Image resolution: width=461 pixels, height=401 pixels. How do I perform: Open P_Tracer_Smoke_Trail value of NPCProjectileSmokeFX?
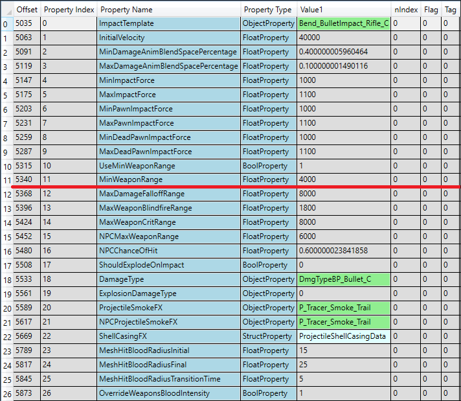point(344,322)
